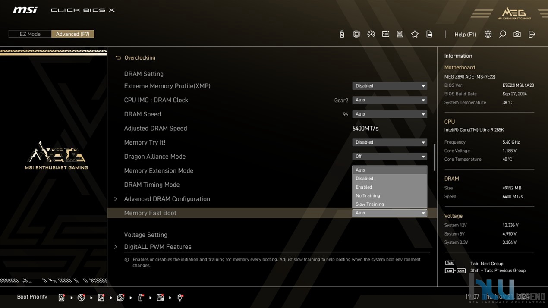
Task: Select the USB floppy boot device icon
Action: pos(160,297)
